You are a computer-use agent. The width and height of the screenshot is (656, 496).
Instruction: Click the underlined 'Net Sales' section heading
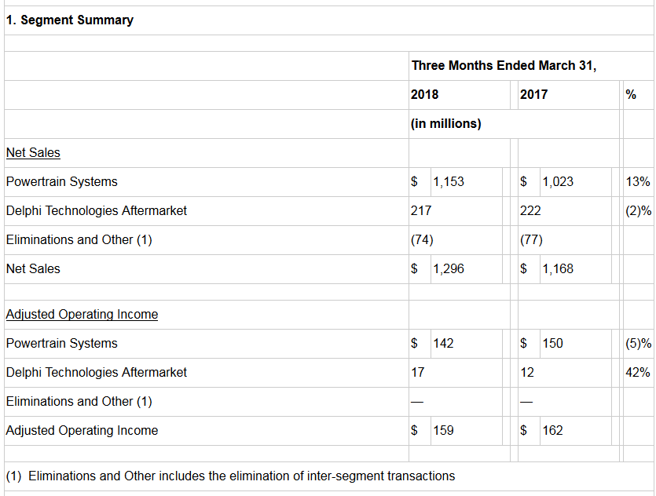click(33, 152)
